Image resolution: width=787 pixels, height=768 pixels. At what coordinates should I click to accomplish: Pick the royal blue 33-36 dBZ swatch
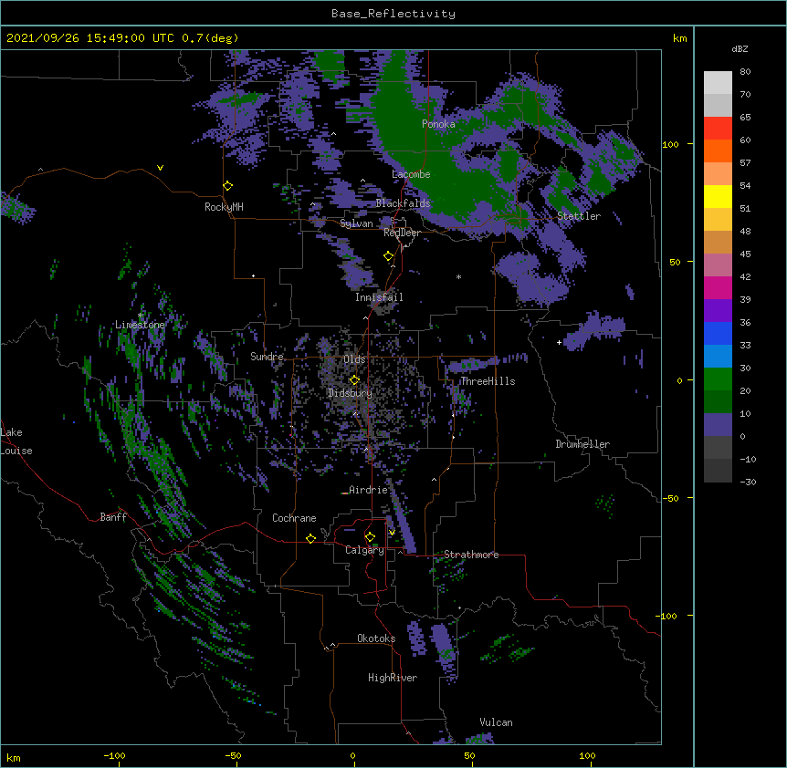pyautogui.click(x=718, y=333)
